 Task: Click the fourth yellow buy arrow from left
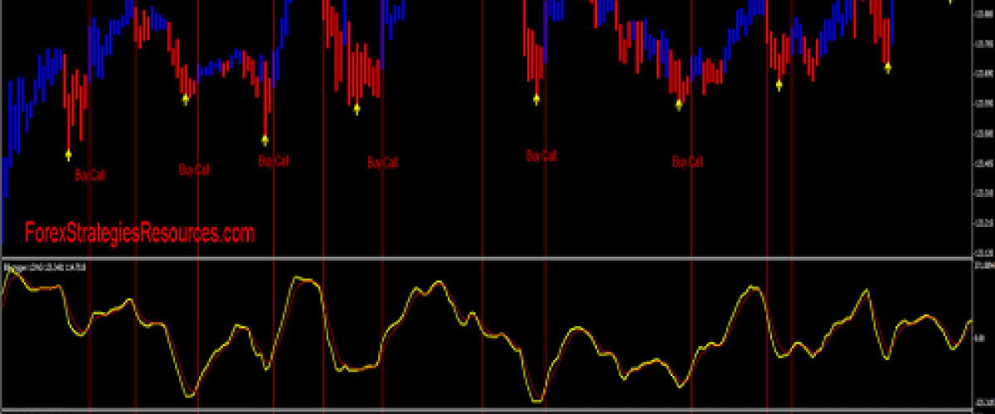pos(357,108)
